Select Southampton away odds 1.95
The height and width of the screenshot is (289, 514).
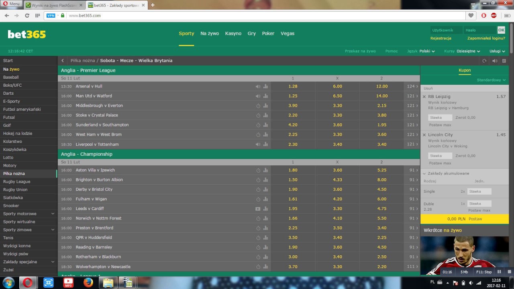point(381,125)
